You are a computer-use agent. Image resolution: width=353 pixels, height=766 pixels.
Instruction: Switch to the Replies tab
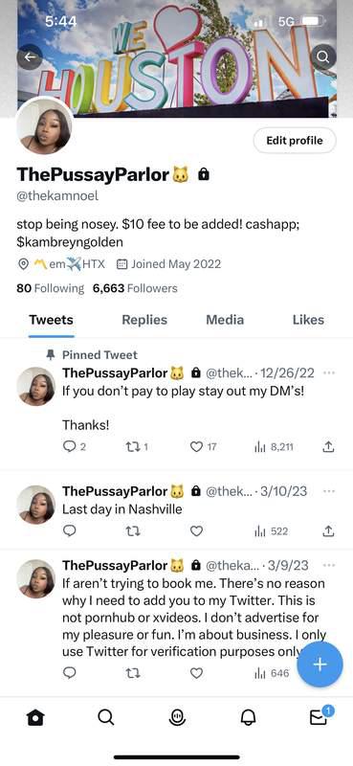[x=144, y=320]
